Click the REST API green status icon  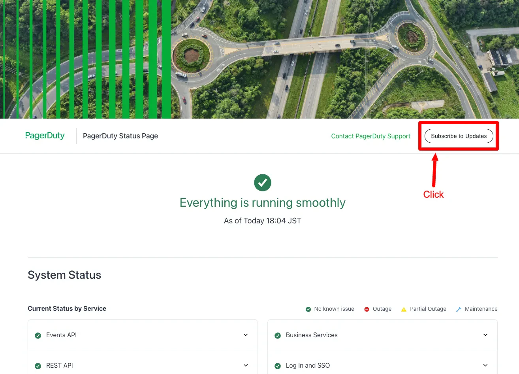coord(38,366)
